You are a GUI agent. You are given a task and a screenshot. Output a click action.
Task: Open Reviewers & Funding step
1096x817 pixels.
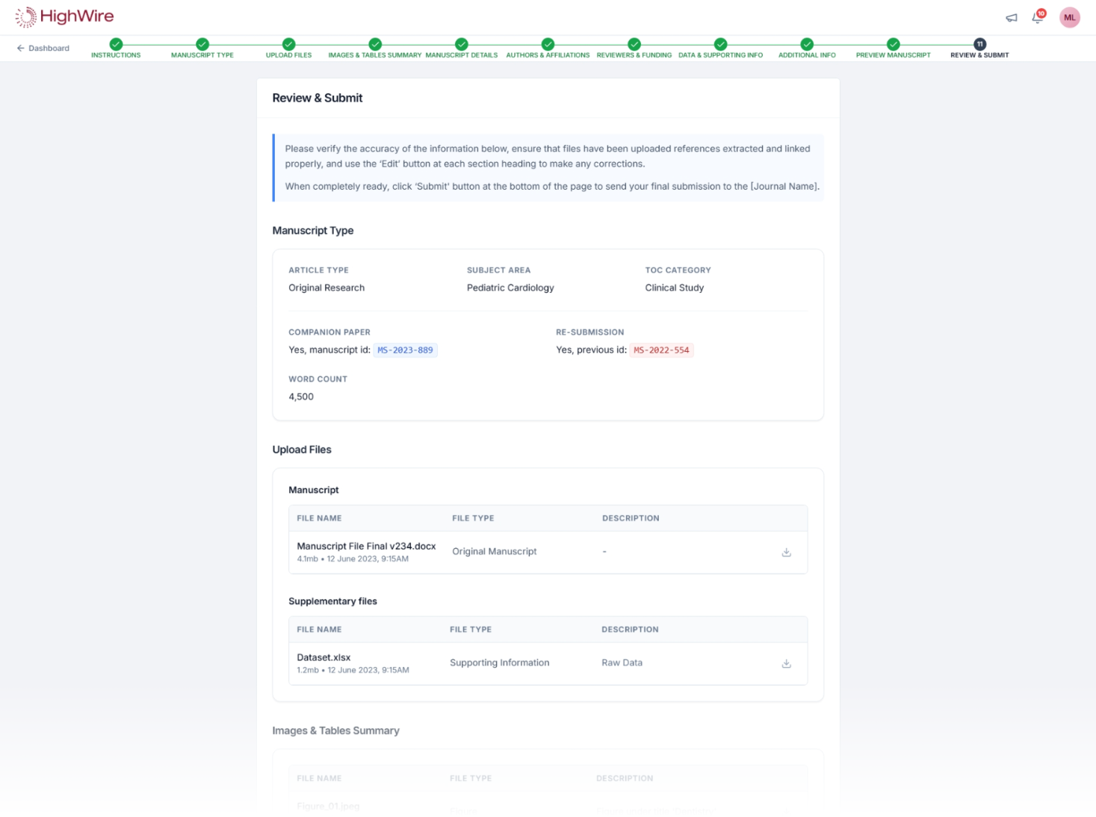point(634,49)
